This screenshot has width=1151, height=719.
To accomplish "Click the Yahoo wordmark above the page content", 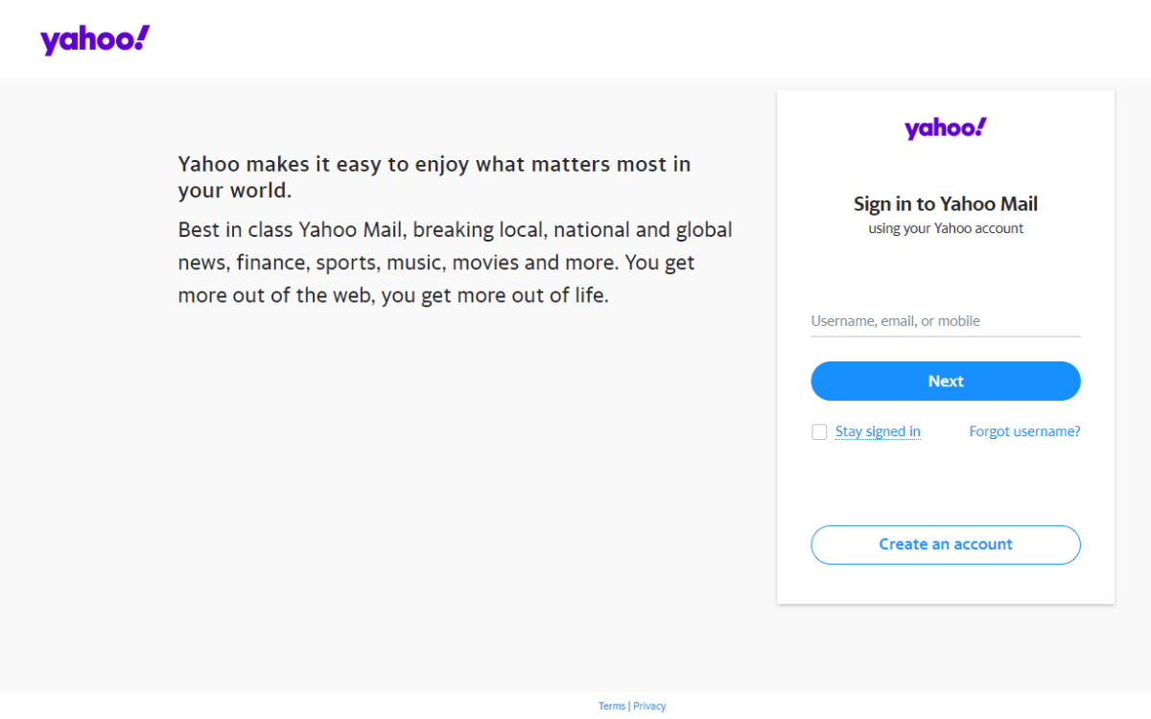I will [94, 39].
